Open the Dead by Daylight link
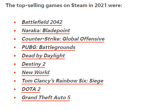This screenshot has width=165, height=110. (x=43, y=56)
